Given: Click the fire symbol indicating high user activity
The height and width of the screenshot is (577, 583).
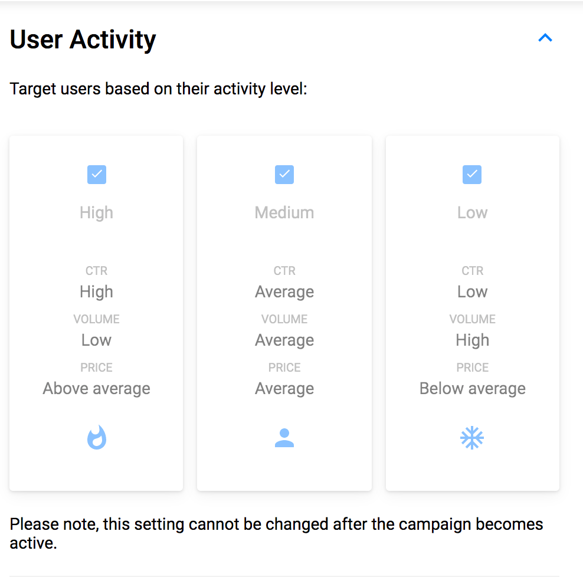Looking at the screenshot, I should click(96, 437).
